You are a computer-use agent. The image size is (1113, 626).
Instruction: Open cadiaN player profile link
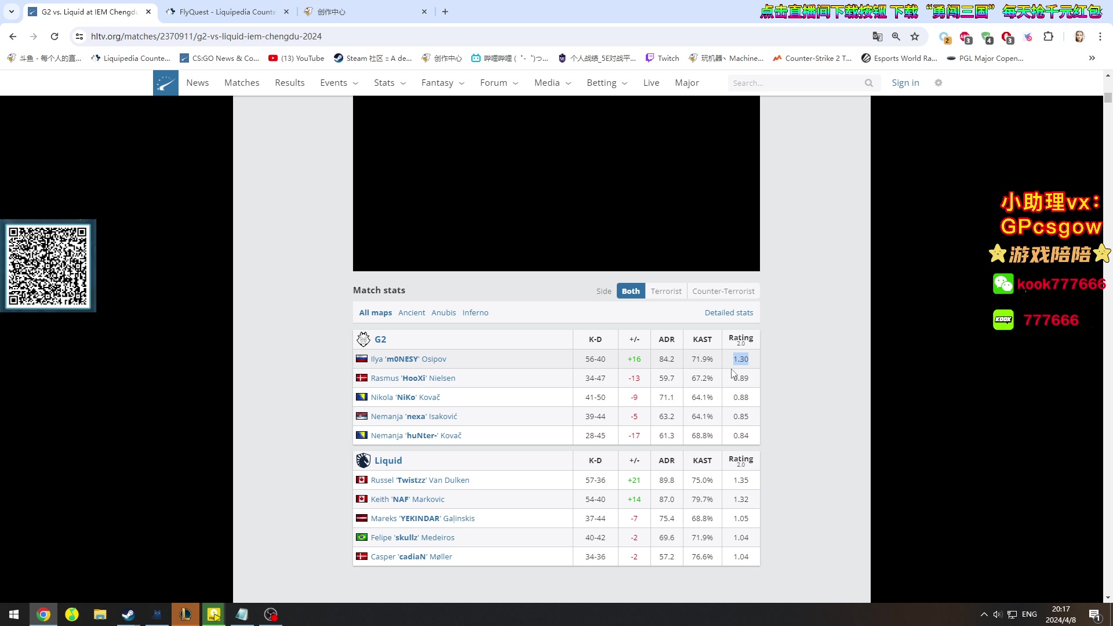point(412,556)
